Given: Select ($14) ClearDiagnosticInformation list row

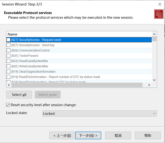Looking at the screenshot, I should 79,72.
